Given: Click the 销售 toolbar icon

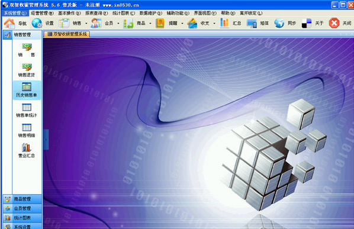Looking at the screenshot, I should pyautogui.click(x=64, y=23).
